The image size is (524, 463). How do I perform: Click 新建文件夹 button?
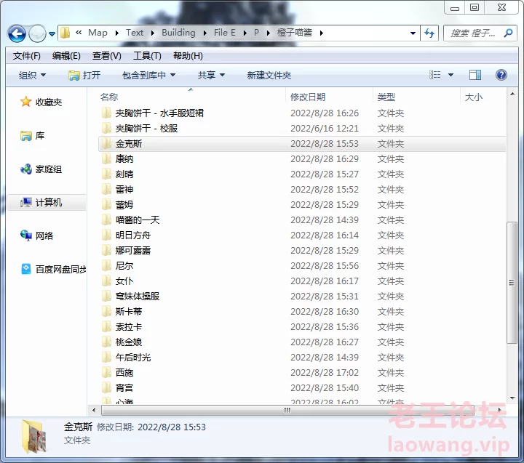point(269,75)
